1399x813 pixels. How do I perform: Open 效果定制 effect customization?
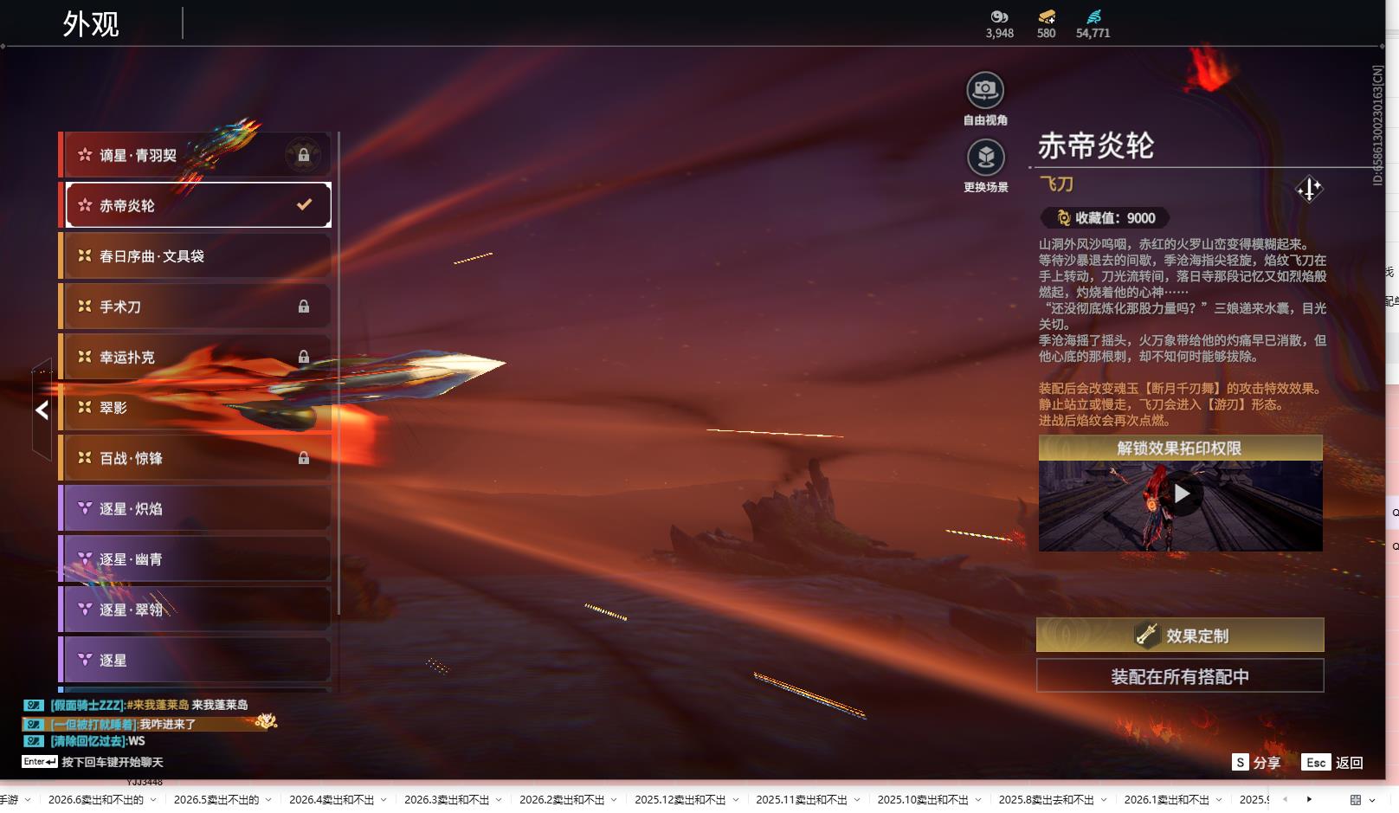point(1180,635)
